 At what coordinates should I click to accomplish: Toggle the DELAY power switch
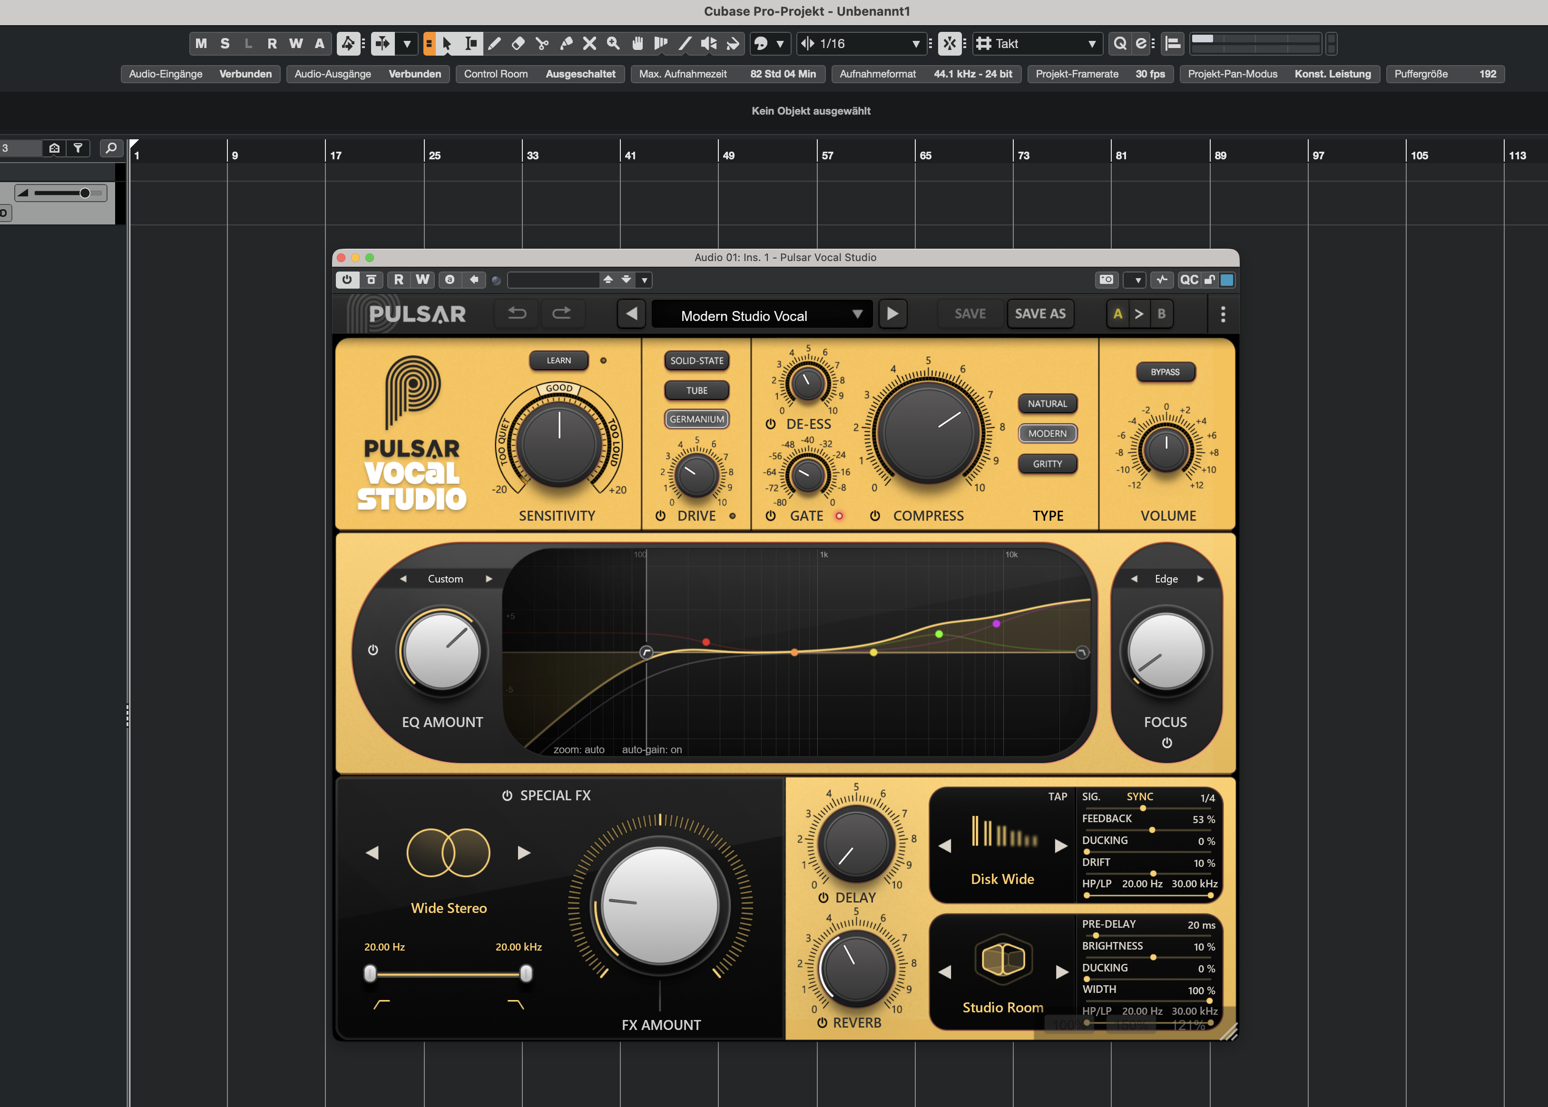[x=823, y=898]
